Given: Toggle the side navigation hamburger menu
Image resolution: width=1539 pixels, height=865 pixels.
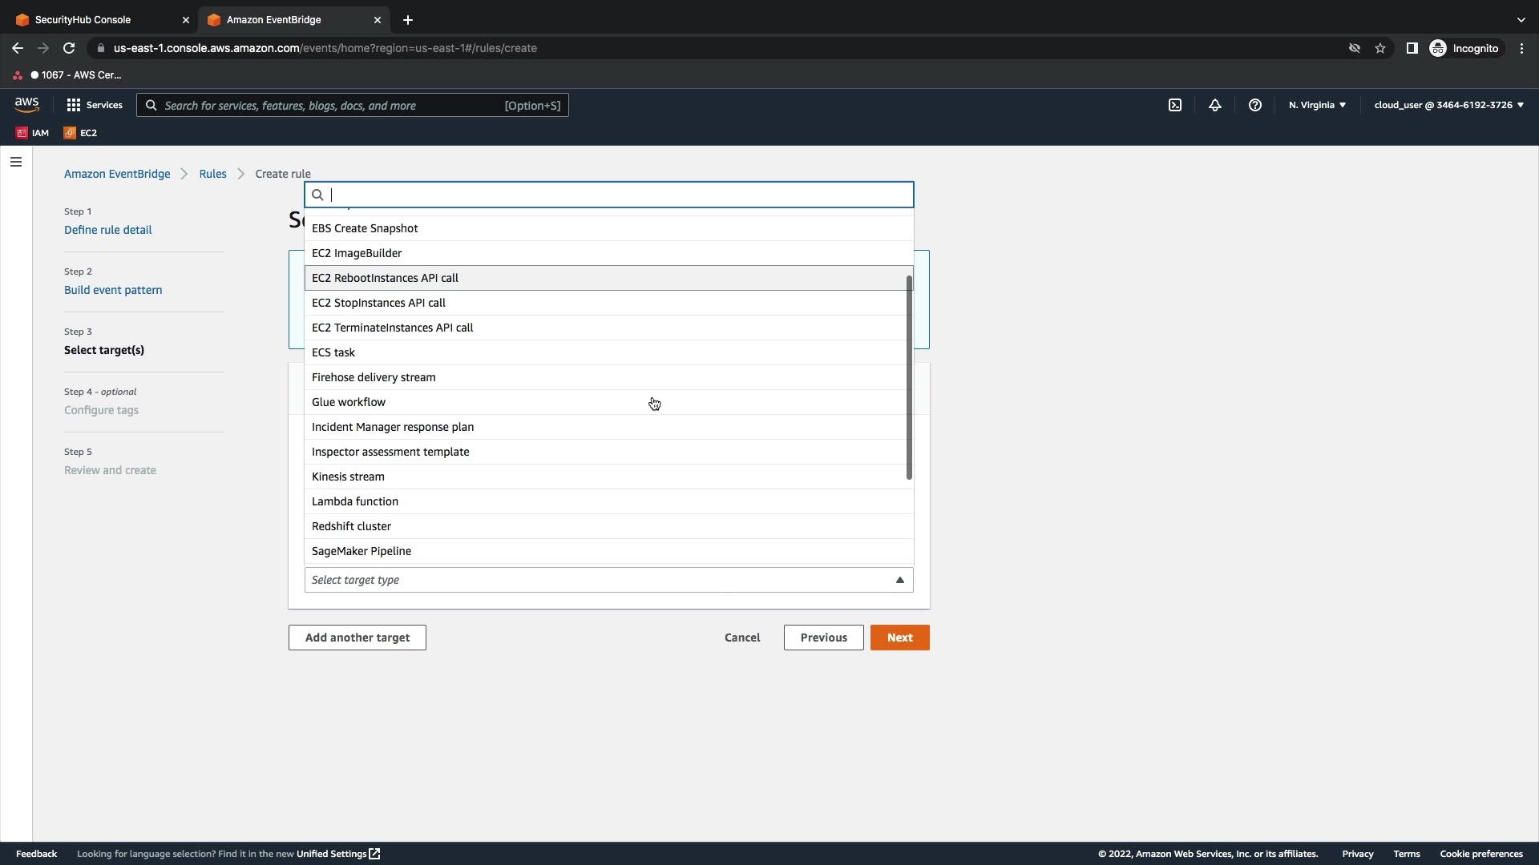Looking at the screenshot, I should 16,162.
